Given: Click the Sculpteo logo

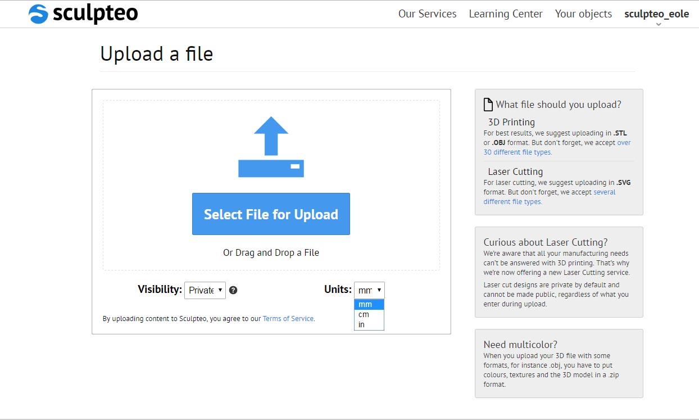Looking at the screenshot, I should pos(83,13).
